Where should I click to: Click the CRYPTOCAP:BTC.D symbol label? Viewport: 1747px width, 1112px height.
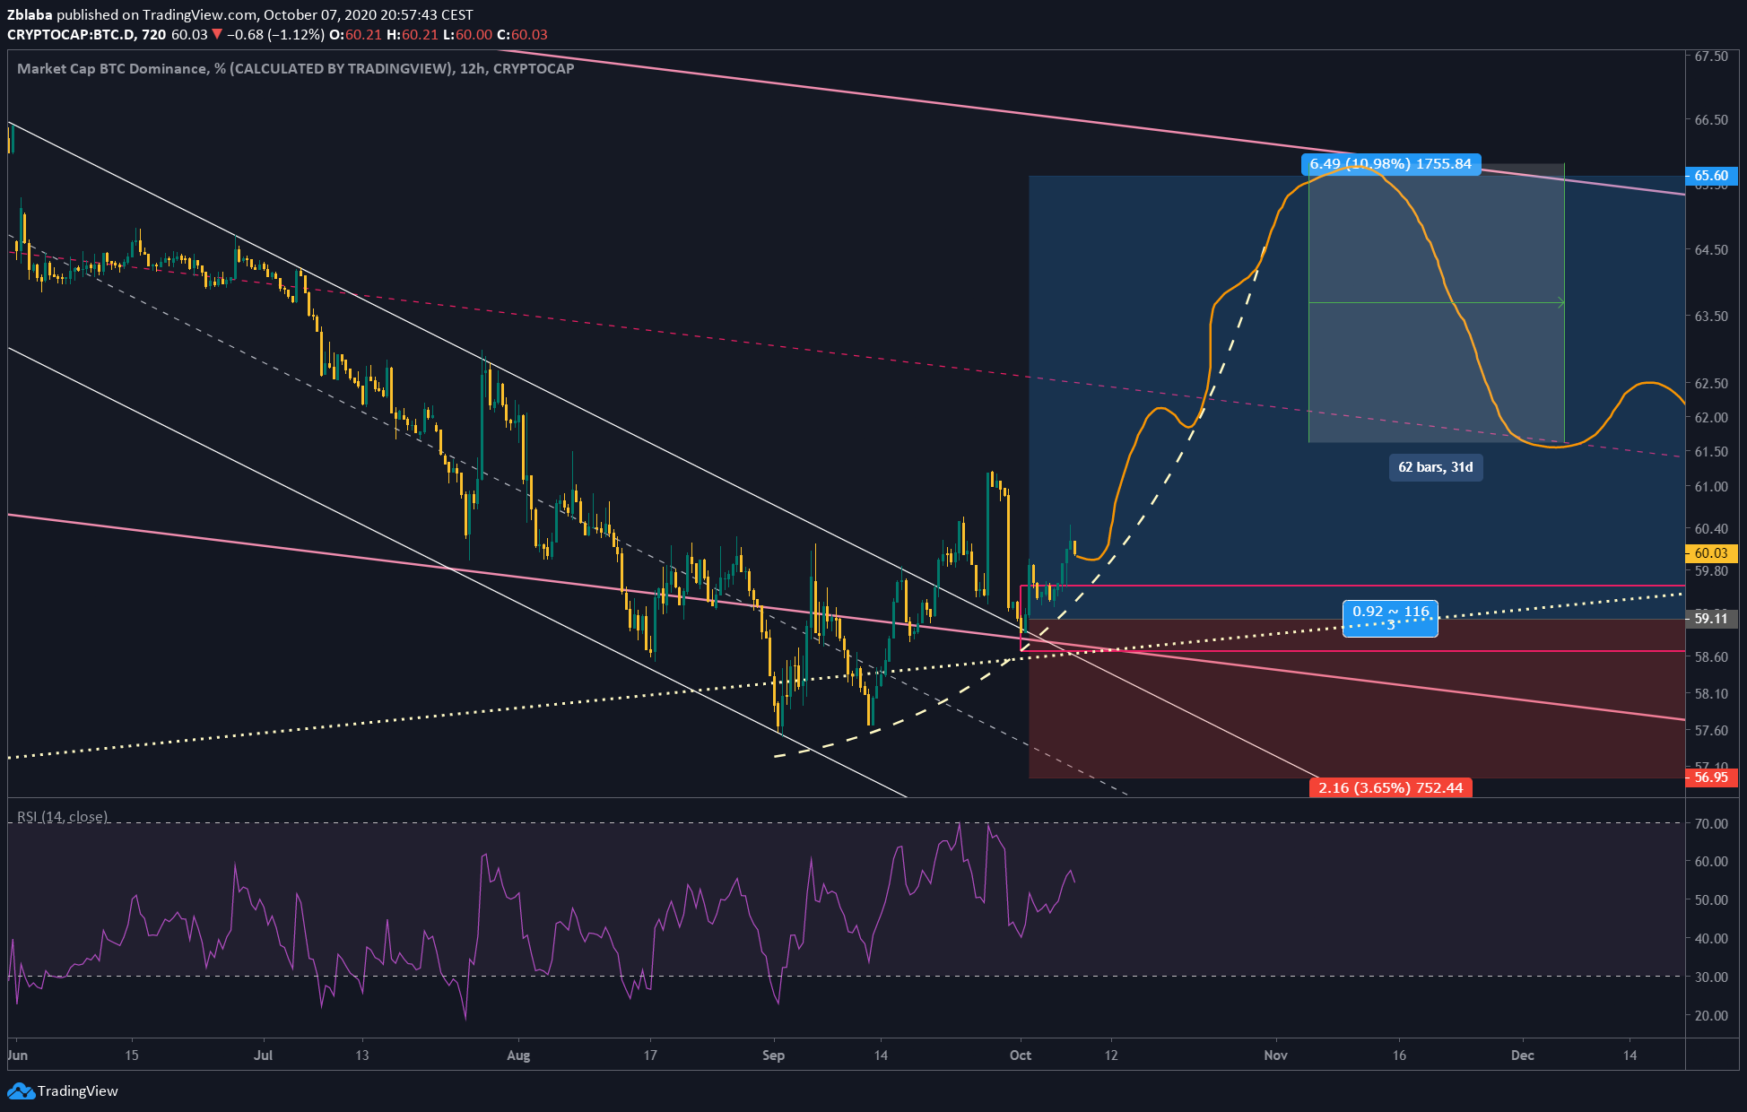pos(72,35)
